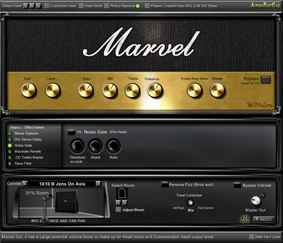
Task: Click the room shape icon under Select Room
Action: 122,194
